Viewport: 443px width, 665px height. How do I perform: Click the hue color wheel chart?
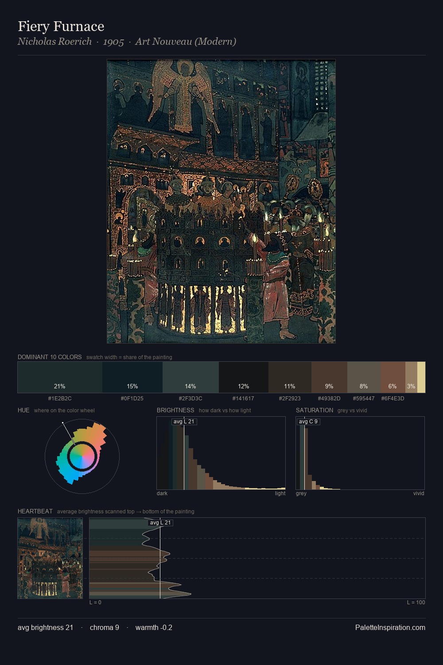82,456
